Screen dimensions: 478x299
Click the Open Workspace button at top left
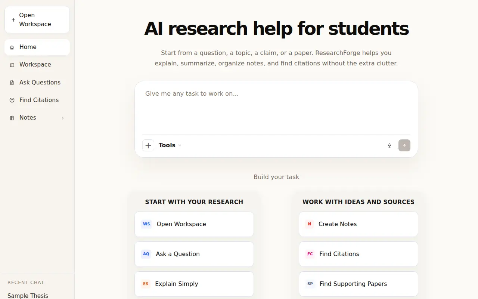[x=37, y=19]
